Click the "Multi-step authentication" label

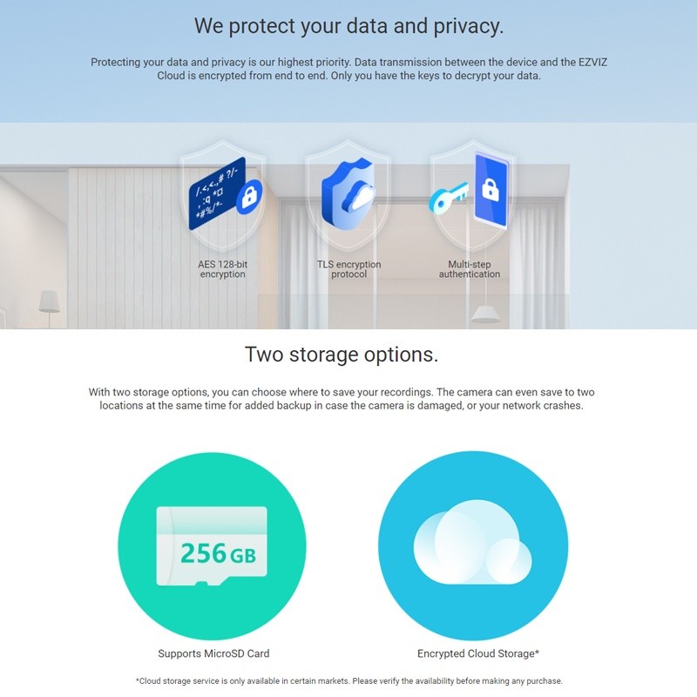click(470, 269)
